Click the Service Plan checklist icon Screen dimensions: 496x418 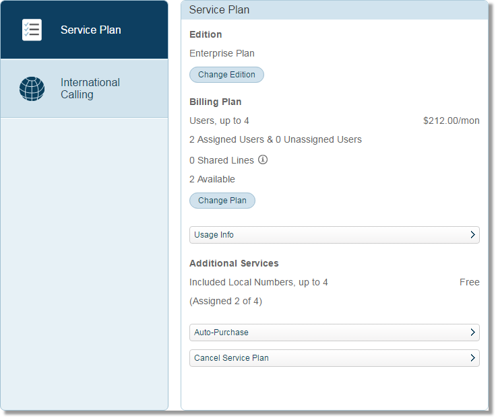(x=32, y=30)
